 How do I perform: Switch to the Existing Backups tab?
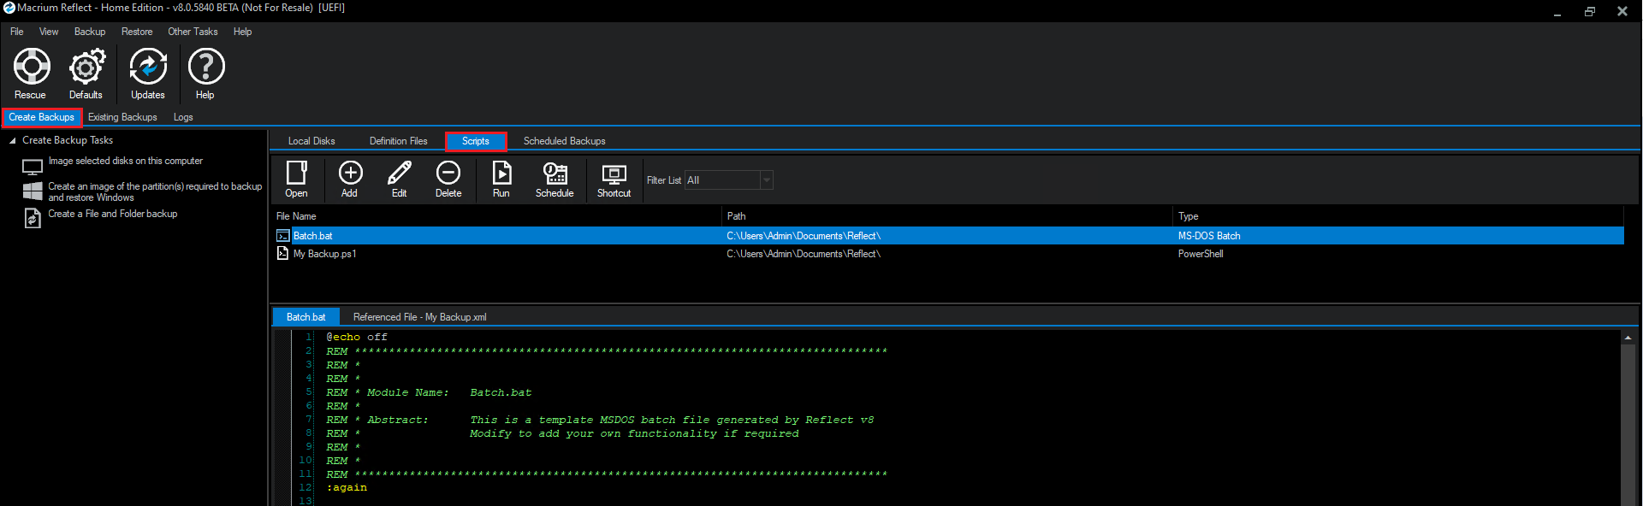[122, 117]
